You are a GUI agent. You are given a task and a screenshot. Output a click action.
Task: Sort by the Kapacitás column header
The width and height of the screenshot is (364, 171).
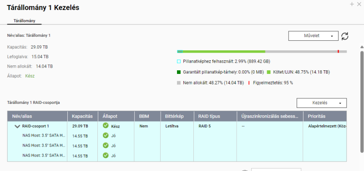click(83, 117)
